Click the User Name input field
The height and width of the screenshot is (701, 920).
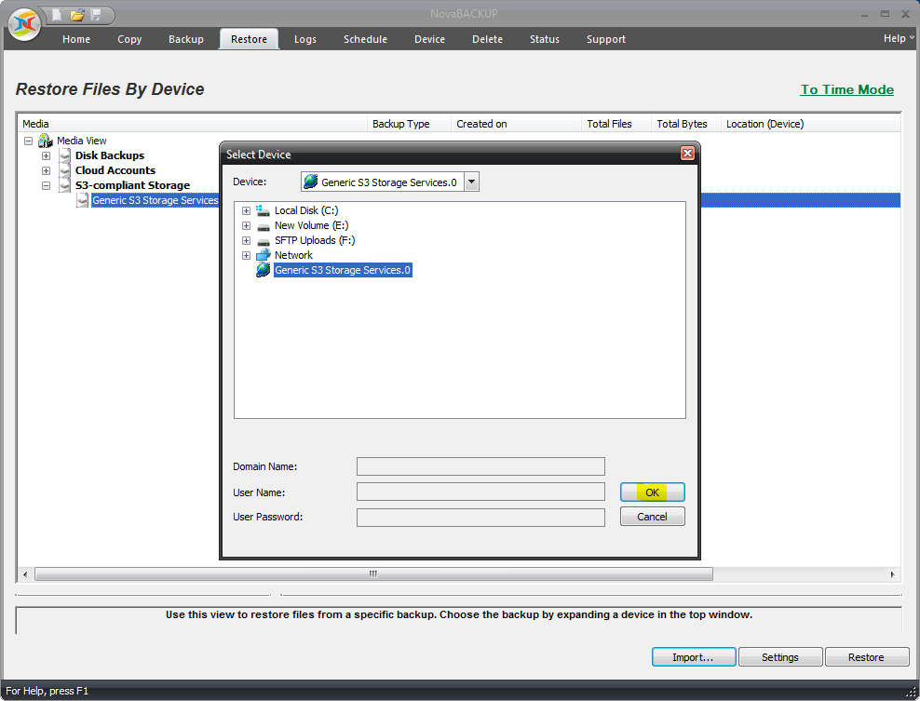480,492
